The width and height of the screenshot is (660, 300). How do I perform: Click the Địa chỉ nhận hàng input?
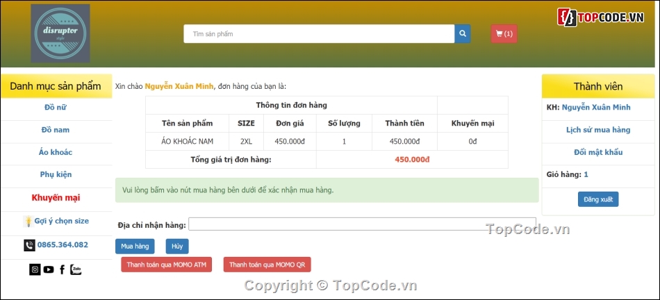tap(362, 224)
